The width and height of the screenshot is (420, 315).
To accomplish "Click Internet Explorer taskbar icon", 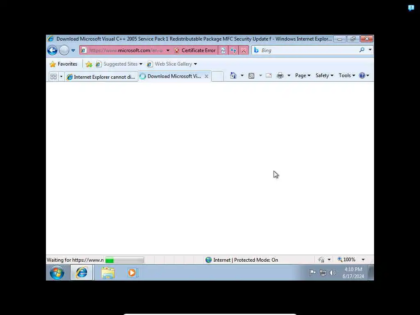I will 82,273.
